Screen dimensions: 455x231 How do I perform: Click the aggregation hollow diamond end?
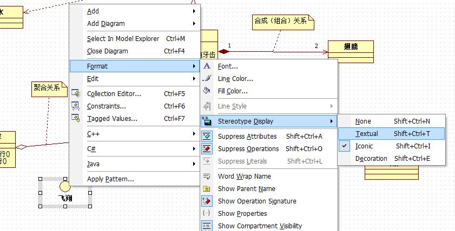[22, 147]
